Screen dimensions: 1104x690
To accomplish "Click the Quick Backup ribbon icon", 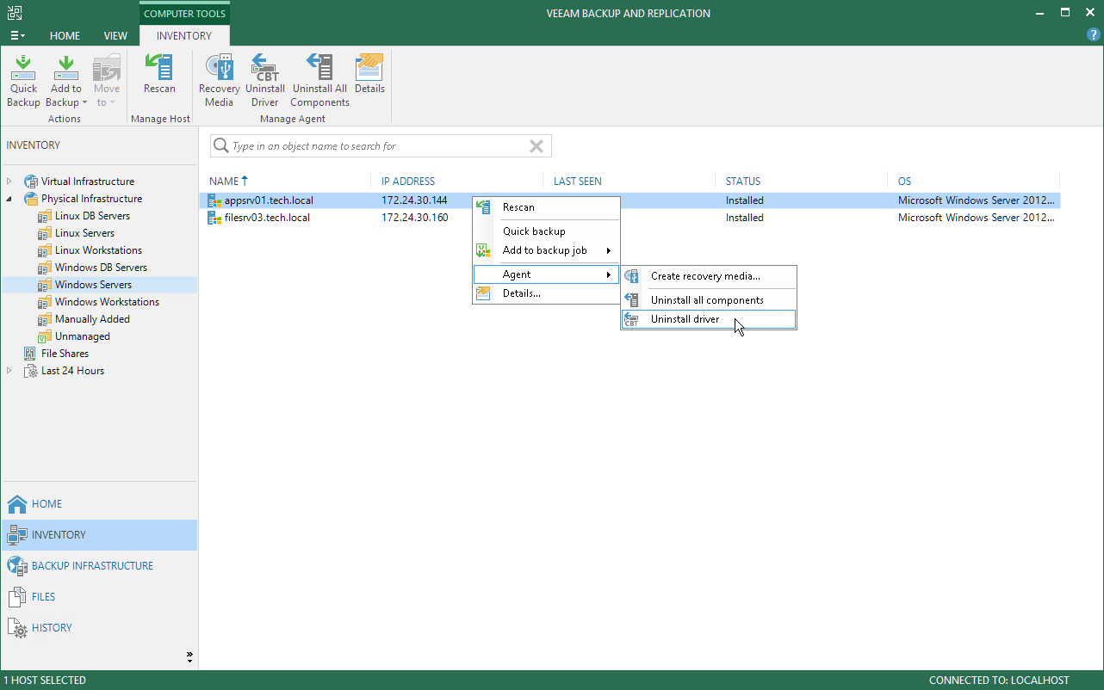I will (x=23, y=80).
